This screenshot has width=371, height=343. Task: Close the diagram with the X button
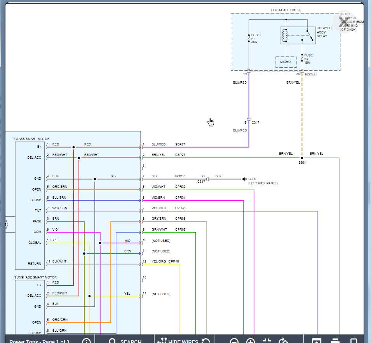click(344, 21)
